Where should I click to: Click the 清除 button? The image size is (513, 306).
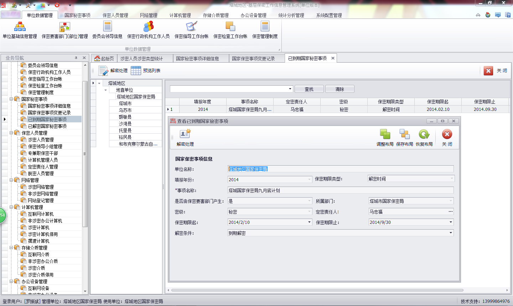pos(340,89)
